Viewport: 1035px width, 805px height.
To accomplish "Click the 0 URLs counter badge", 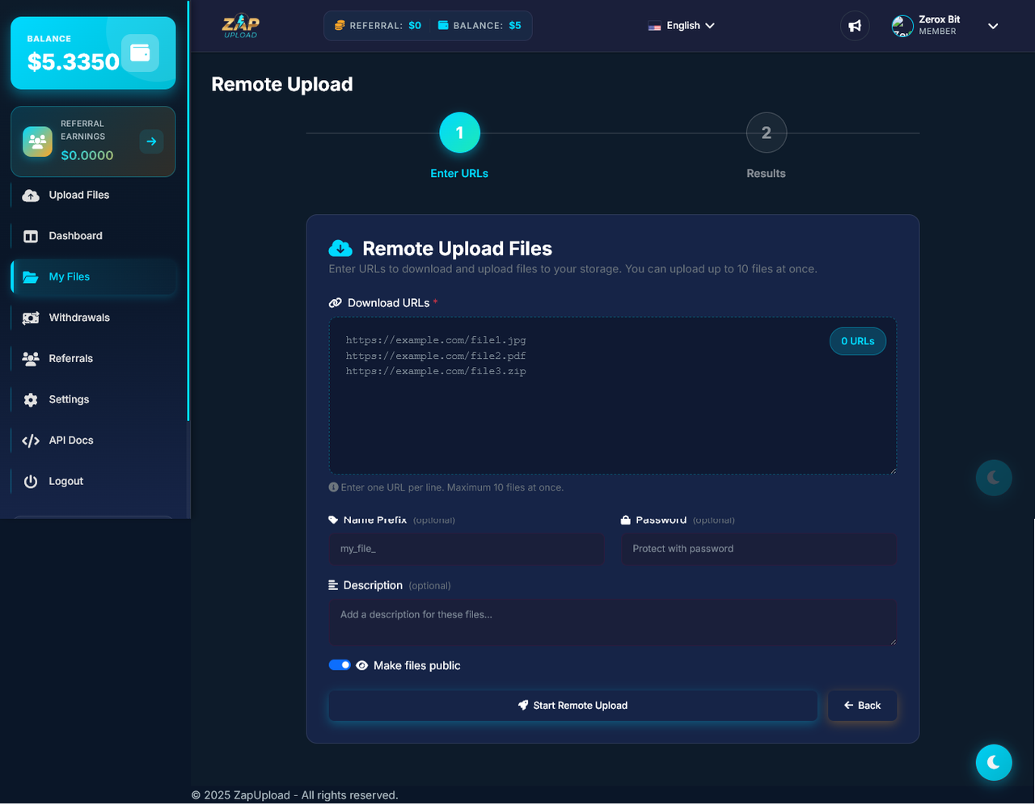I will (x=858, y=341).
